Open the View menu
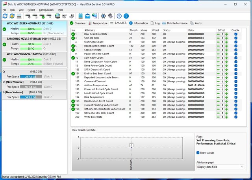This screenshot has height=180, width=252. 21,10
